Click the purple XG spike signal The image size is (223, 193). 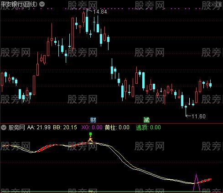pyautogui.click(x=196, y=182)
